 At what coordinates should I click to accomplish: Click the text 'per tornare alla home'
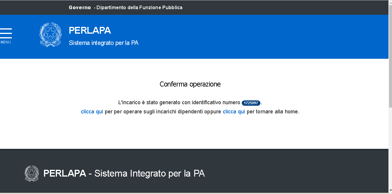(273, 112)
